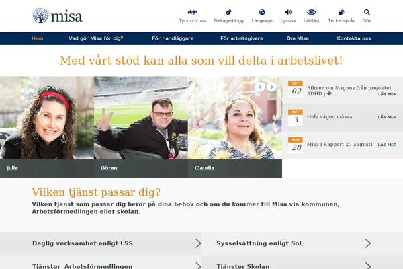Open the Teckenspråk hand icon
403x269 pixels.
(x=341, y=12)
